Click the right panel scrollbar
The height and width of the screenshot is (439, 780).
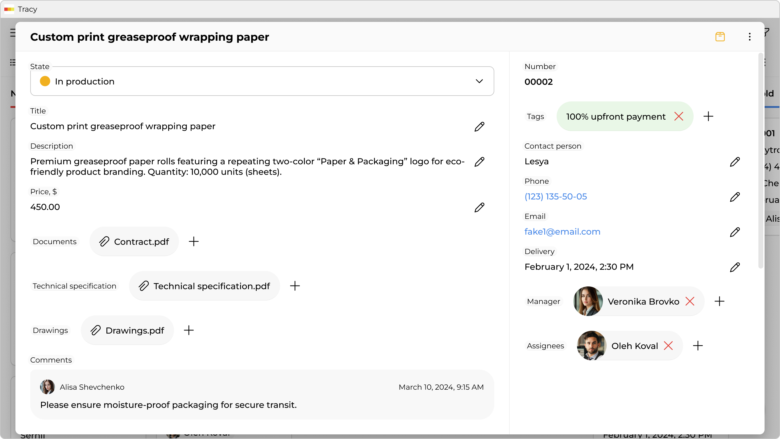[761, 160]
